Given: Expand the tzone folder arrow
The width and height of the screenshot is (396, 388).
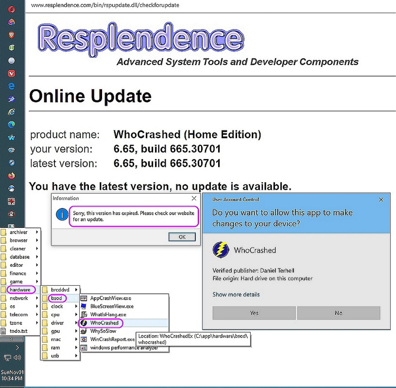Looking at the screenshot, I should click(x=37, y=323).
